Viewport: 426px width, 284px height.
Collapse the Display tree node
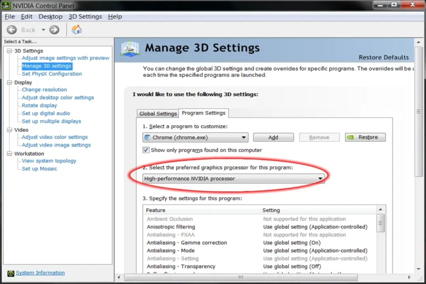click(x=10, y=82)
